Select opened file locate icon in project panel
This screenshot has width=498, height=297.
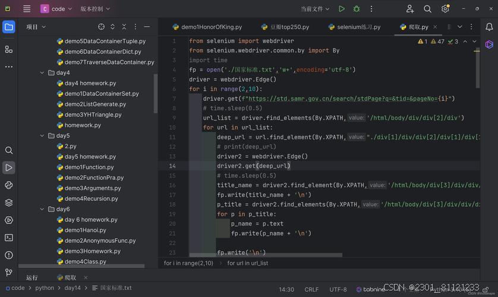[x=102, y=27]
